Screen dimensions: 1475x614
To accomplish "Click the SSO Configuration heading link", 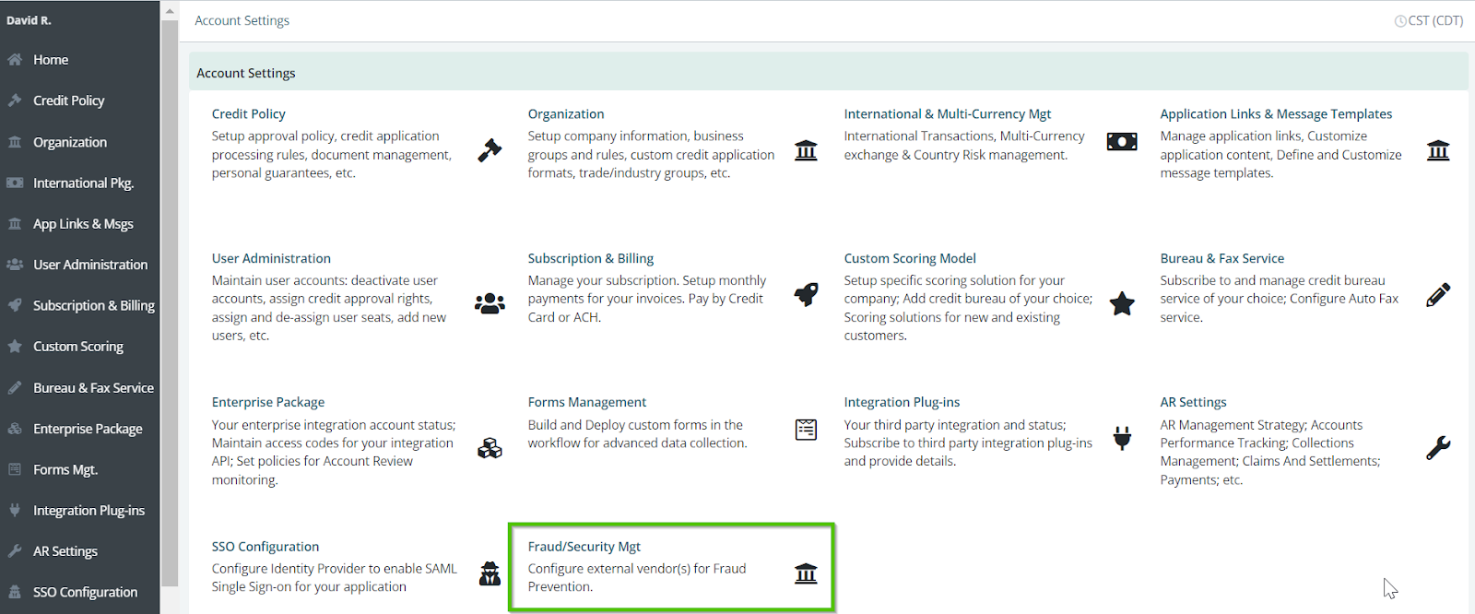I will (x=265, y=547).
